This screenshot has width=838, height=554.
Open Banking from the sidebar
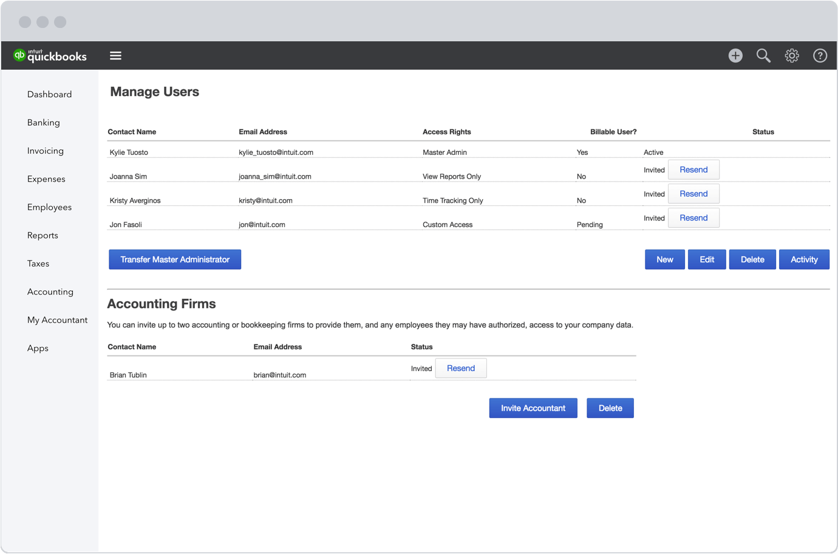pyautogui.click(x=43, y=123)
